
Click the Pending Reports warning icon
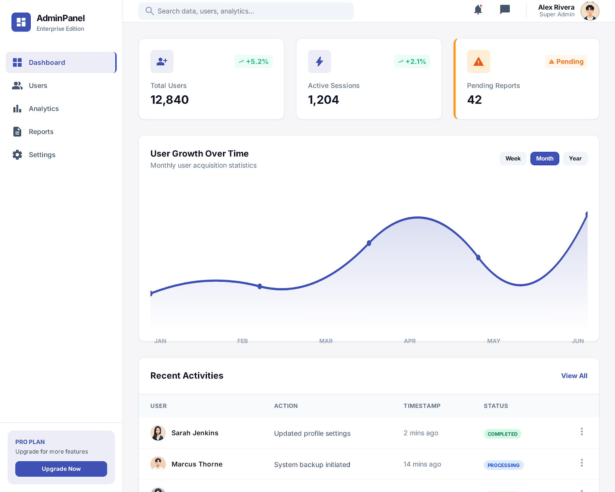(478, 61)
